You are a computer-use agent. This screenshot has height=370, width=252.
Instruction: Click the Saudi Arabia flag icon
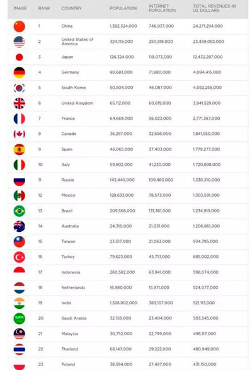[19, 318]
